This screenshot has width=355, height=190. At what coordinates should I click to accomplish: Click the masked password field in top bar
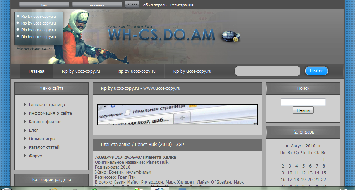(97, 5)
